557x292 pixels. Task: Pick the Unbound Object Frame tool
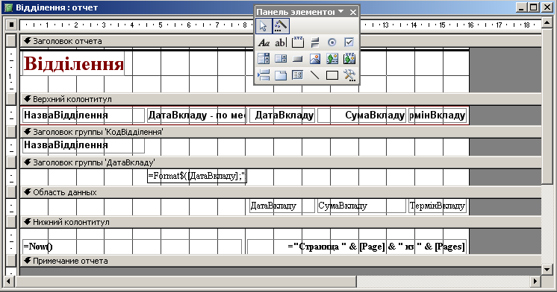[x=332, y=58]
